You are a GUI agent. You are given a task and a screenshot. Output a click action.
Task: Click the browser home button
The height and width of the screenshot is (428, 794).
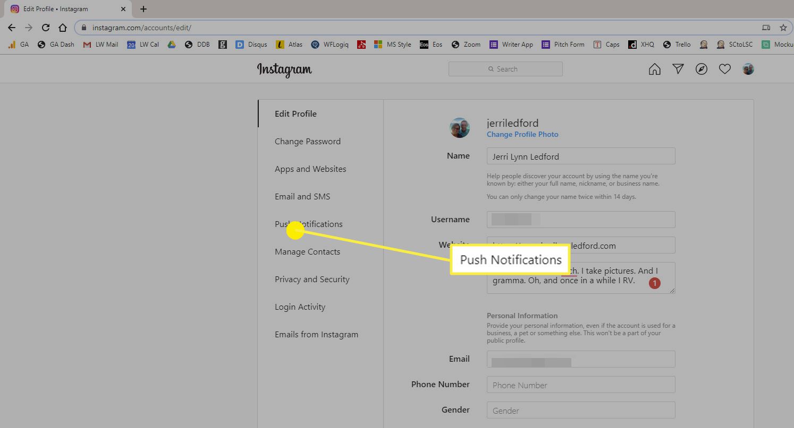click(x=63, y=28)
